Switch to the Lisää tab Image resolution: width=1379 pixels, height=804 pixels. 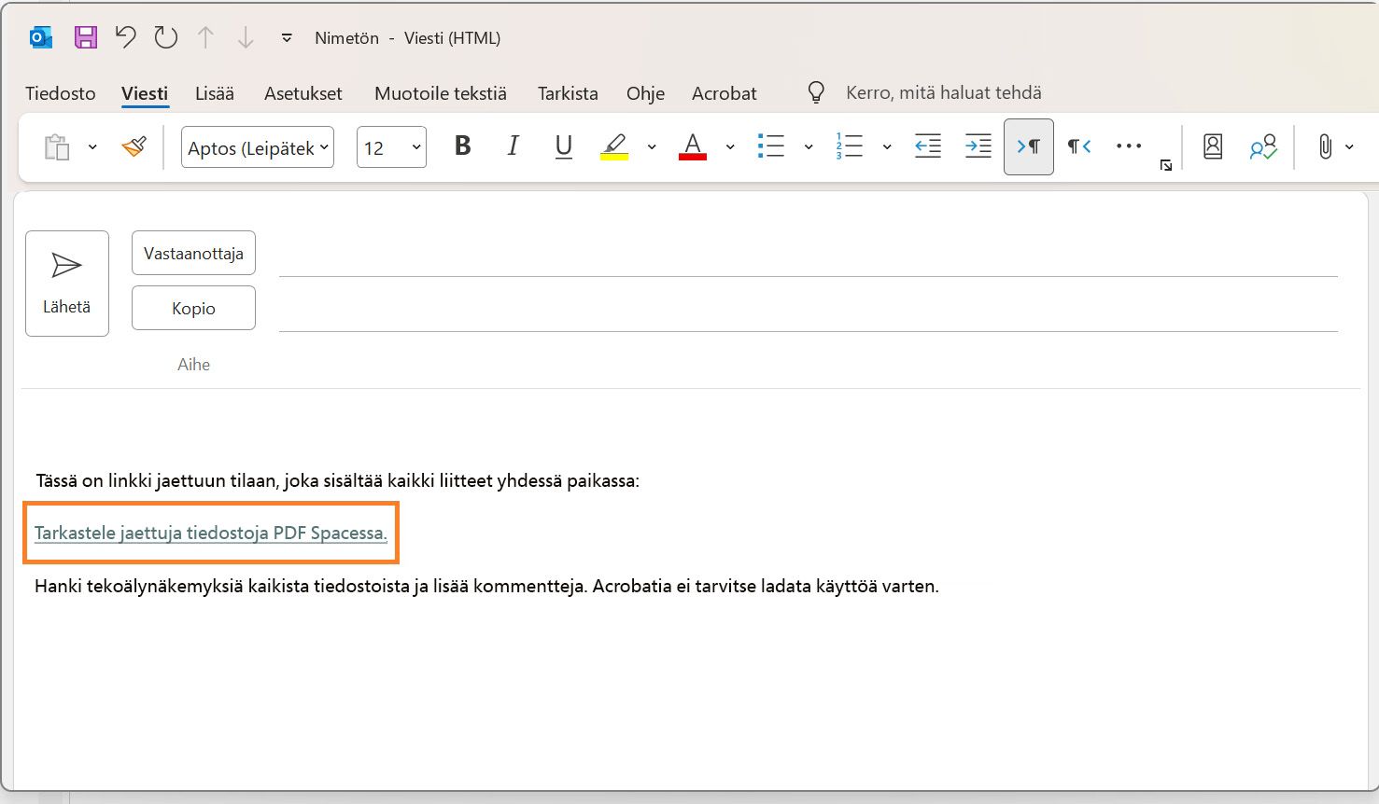(x=215, y=93)
